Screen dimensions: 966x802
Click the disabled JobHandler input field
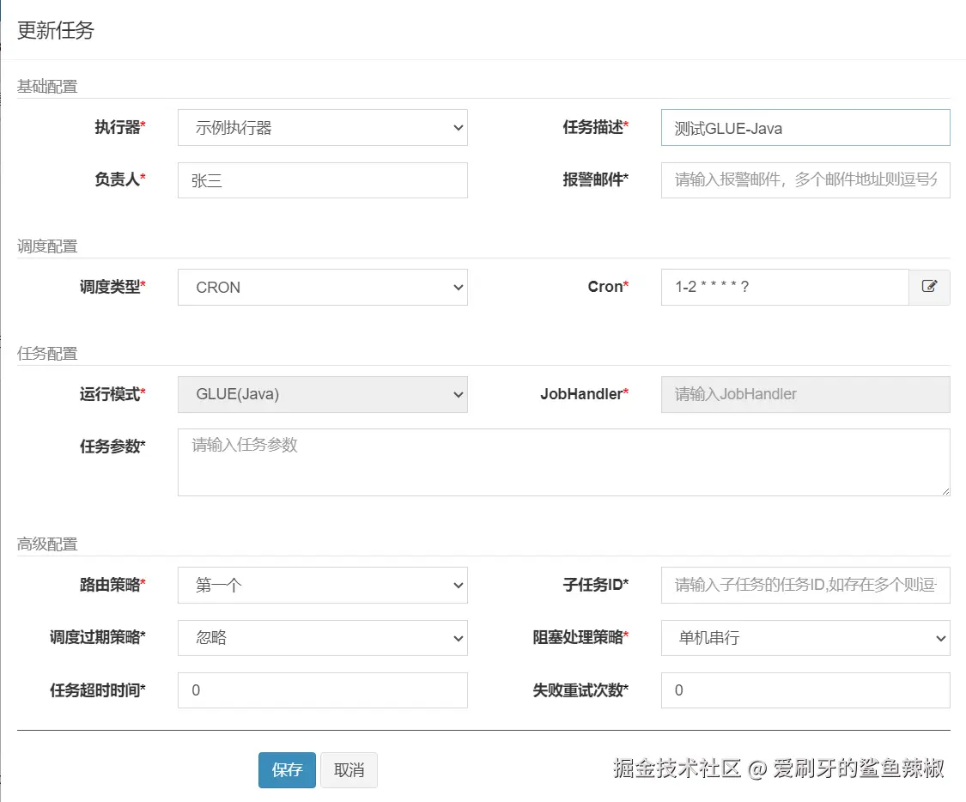805,394
